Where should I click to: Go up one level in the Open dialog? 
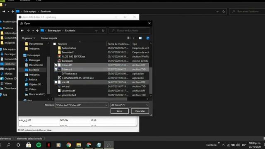click(x=37, y=31)
